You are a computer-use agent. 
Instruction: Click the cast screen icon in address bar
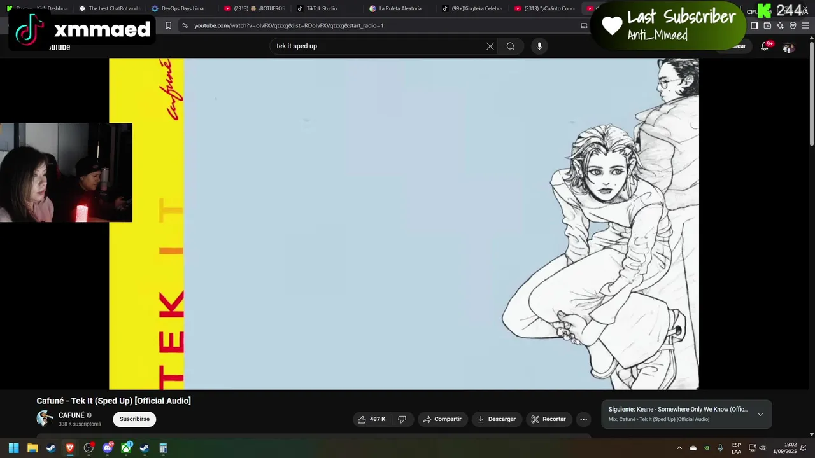(x=584, y=25)
